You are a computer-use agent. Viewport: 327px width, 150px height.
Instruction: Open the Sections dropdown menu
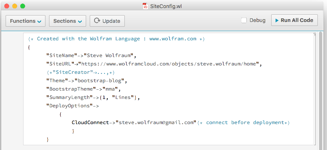click(67, 21)
